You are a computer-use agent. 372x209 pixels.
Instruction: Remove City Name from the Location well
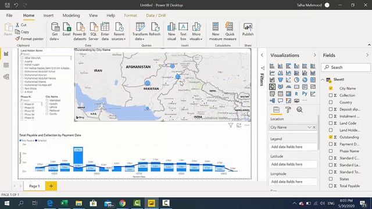coord(314,128)
